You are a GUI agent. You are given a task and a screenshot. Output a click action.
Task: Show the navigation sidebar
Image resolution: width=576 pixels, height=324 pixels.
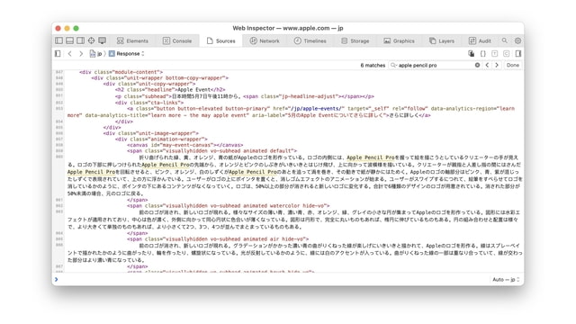pos(58,54)
